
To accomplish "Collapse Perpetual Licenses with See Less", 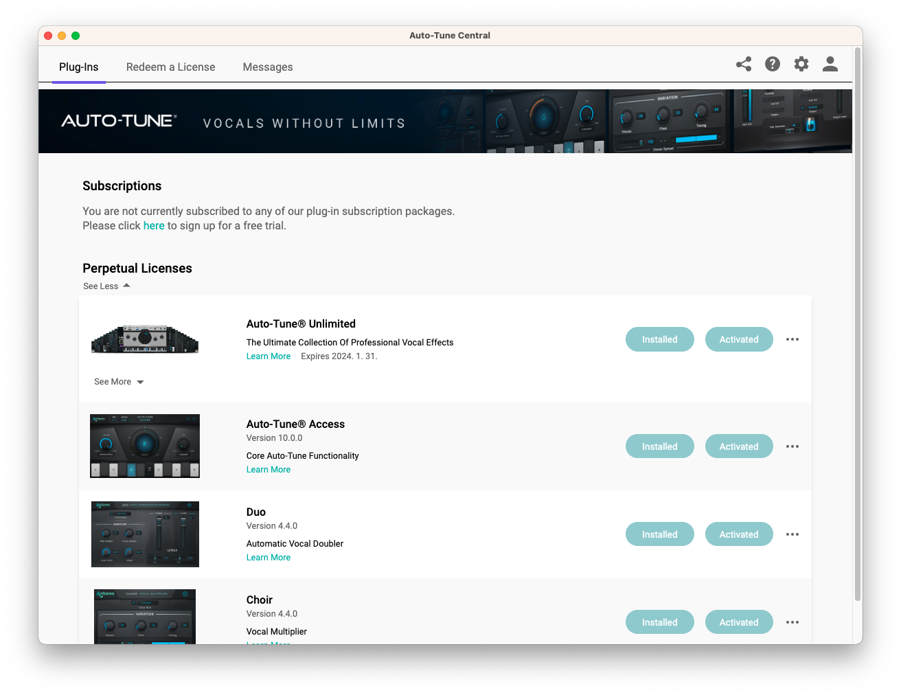I will [x=106, y=286].
